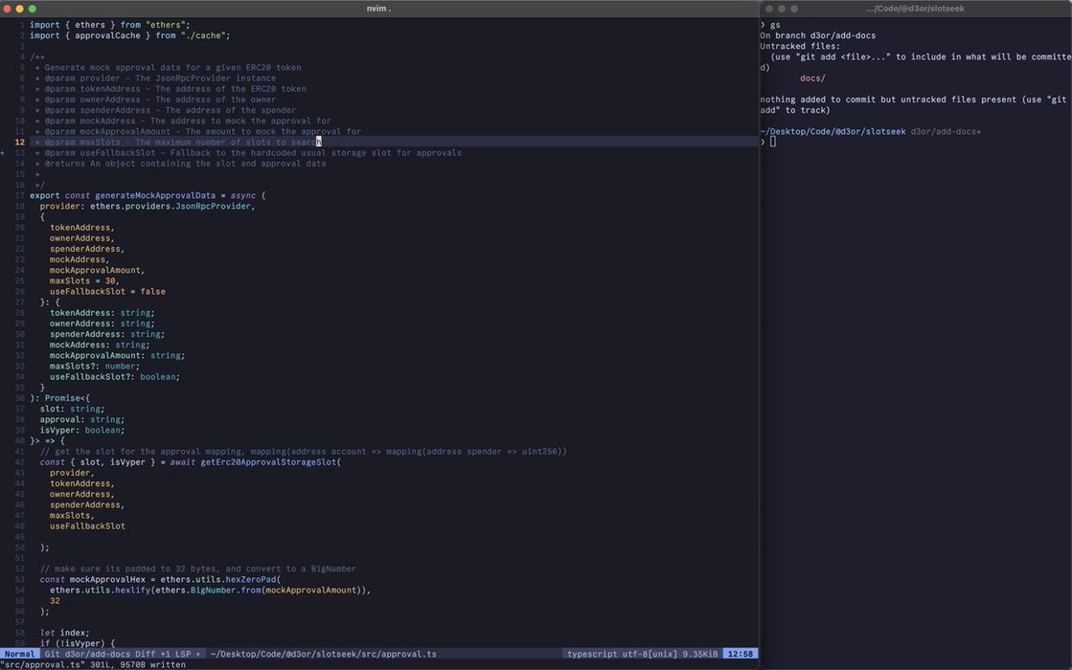Image resolution: width=1072 pixels, height=670 pixels.
Task: Click the utf-8[unix] encoding indicator
Action: pyautogui.click(x=650, y=654)
